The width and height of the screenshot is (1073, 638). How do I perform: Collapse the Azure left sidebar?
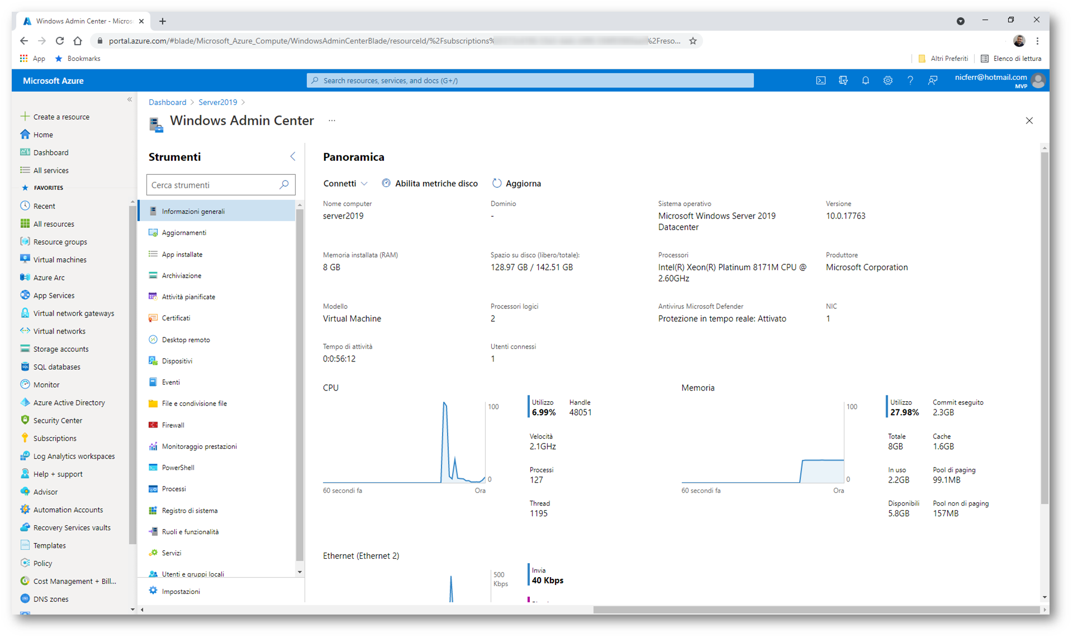[x=130, y=99]
